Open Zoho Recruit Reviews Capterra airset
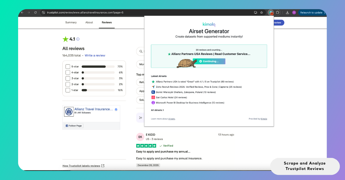This screenshot has width=345, height=180. [199, 87]
